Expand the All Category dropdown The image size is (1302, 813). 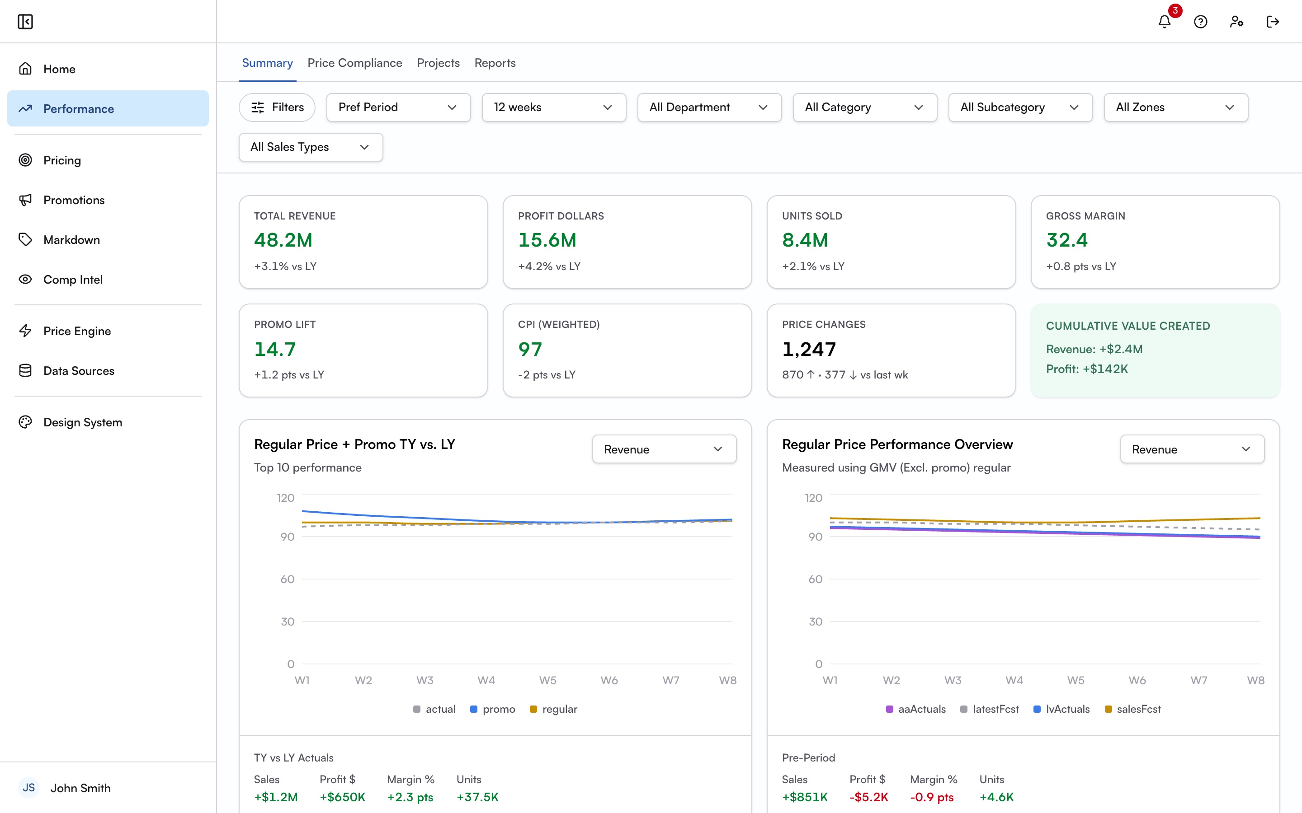(865, 107)
